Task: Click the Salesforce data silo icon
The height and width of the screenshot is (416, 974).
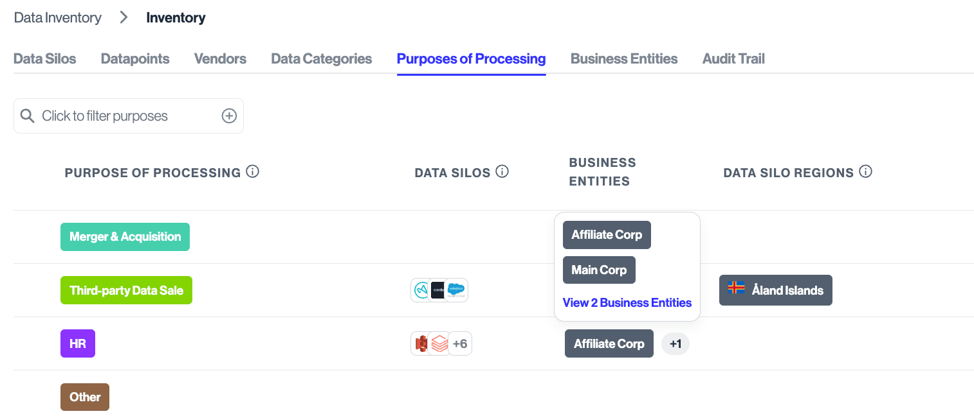Action: [457, 290]
